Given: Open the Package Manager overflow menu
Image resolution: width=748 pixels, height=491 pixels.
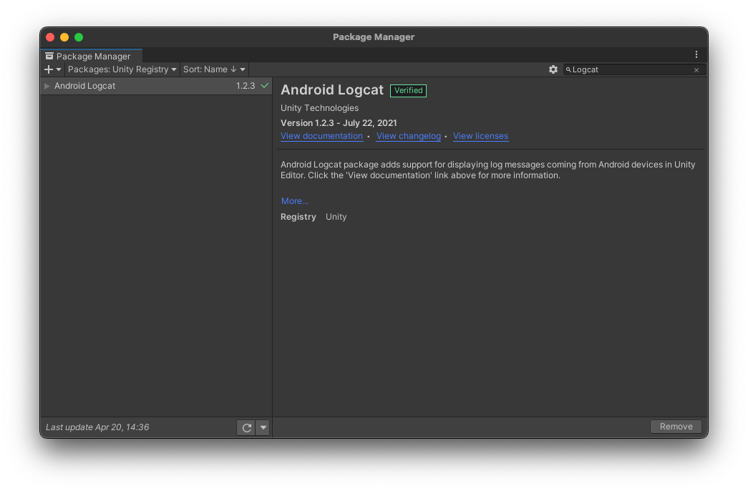Looking at the screenshot, I should pyautogui.click(x=696, y=54).
